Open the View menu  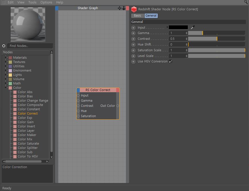tap(21, 2)
